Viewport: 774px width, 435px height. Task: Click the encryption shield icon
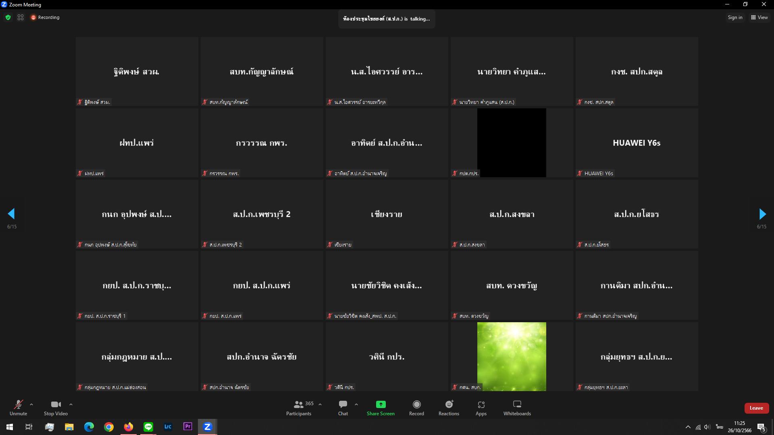(x=8, y=17)
